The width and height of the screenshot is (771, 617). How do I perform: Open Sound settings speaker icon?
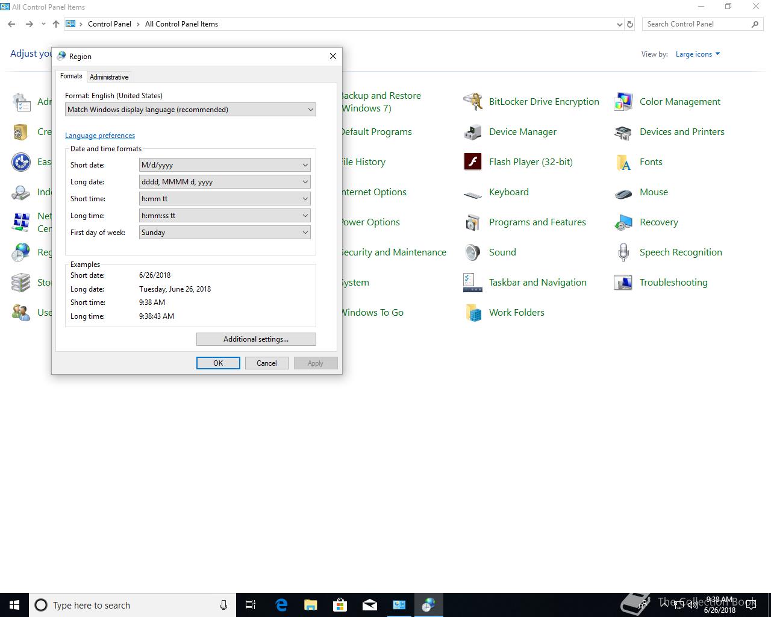473,252
